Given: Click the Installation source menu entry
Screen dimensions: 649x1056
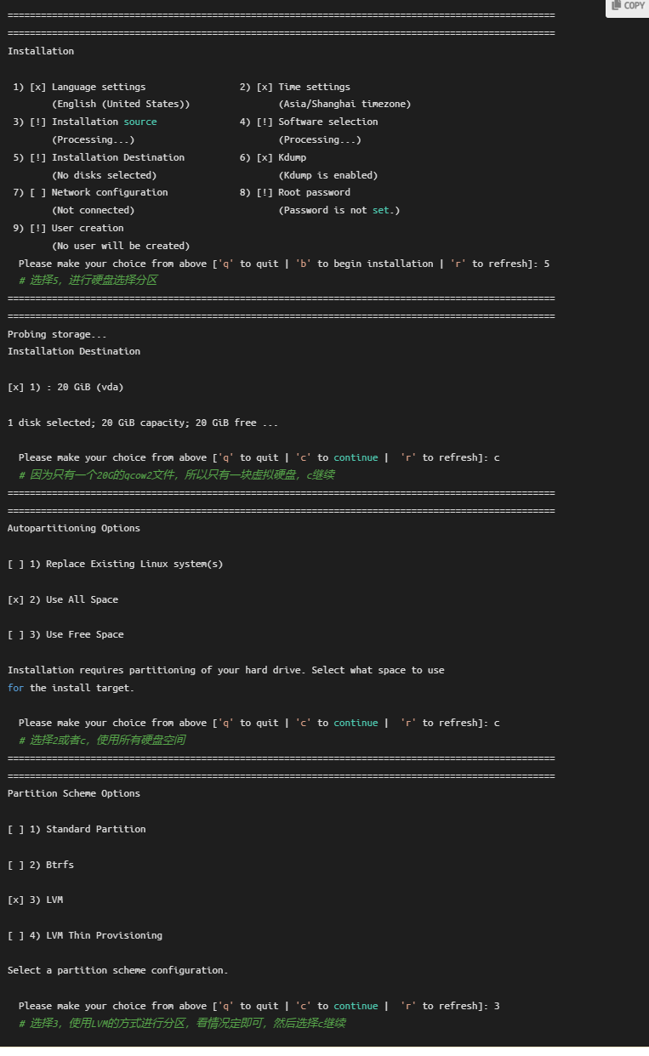Looking at the screenshot, I should coord(104,122).
